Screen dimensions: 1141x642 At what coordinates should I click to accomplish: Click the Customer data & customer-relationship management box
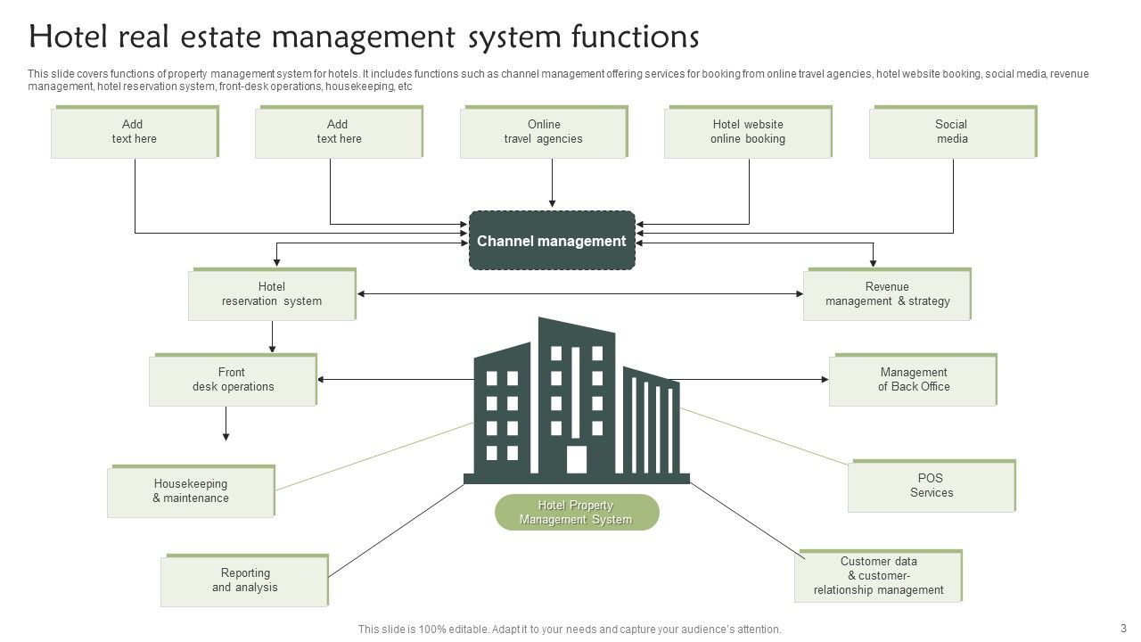(x=878, y=576)
